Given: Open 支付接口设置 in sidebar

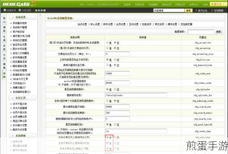Looking at the screenshot, I should 20,125.
